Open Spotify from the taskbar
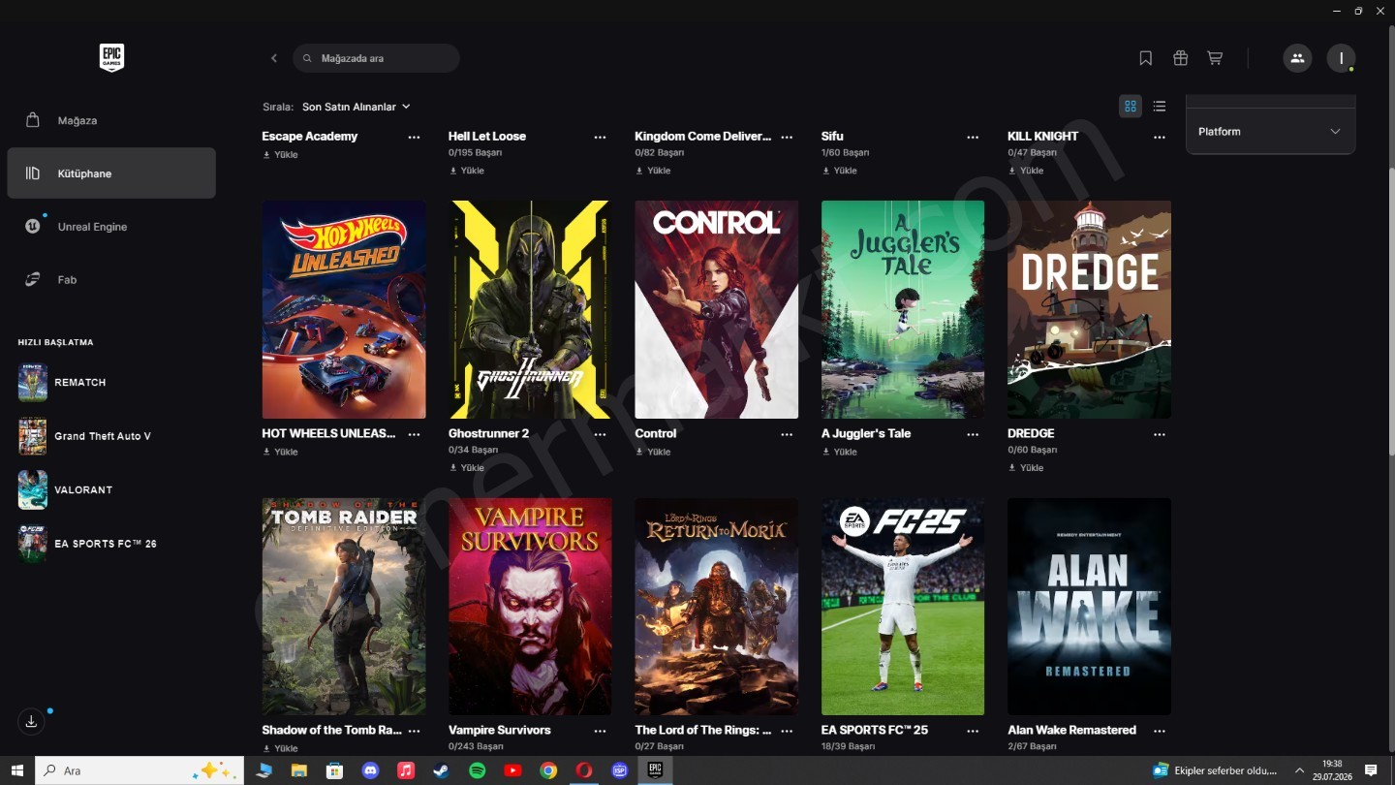1395x785 pixels. point(477,770)
